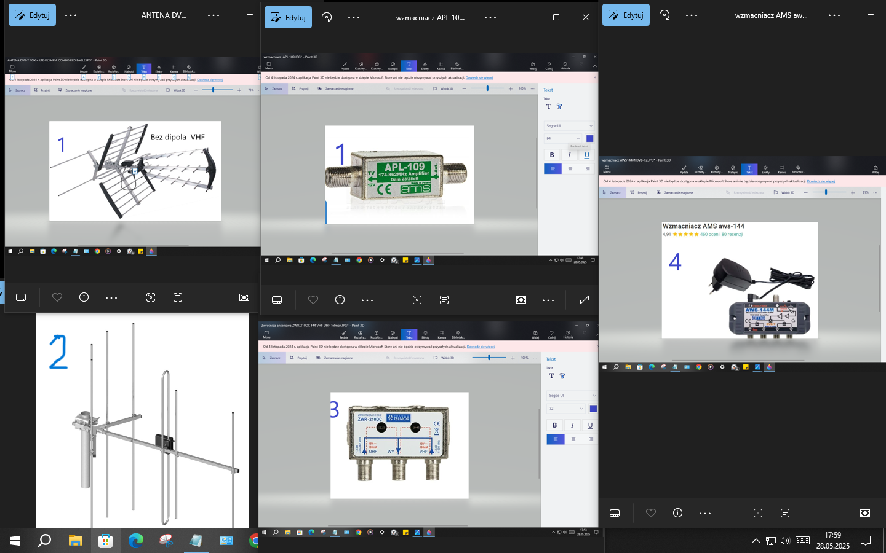The height and width of the screenshot is (553, 886).
Task: Open three-dot menu right of wzmacniacz AMS title
Action: point(834,15)
